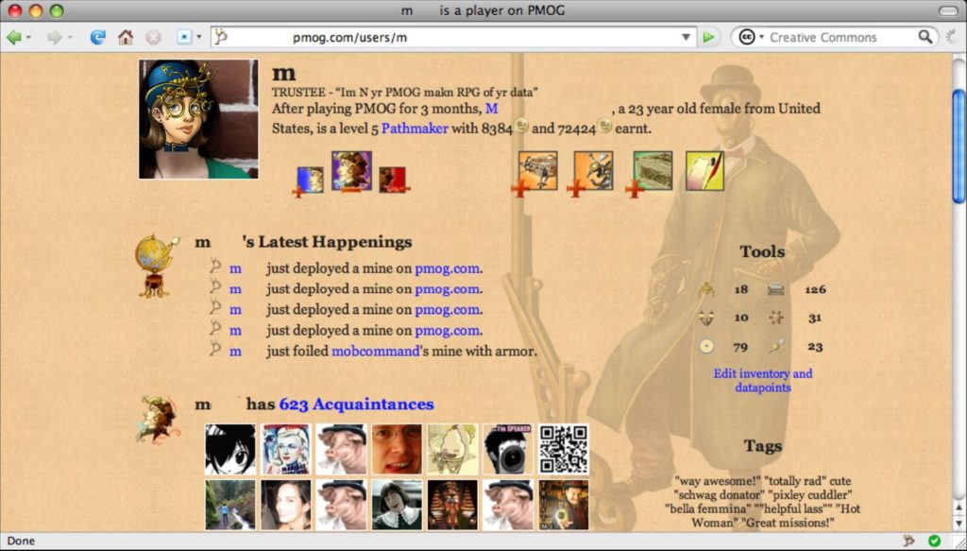Viewport: 967px width, 551px height.
Task: Open the Creative Commons search engine dropdown
Action: (x=750, y=38)
